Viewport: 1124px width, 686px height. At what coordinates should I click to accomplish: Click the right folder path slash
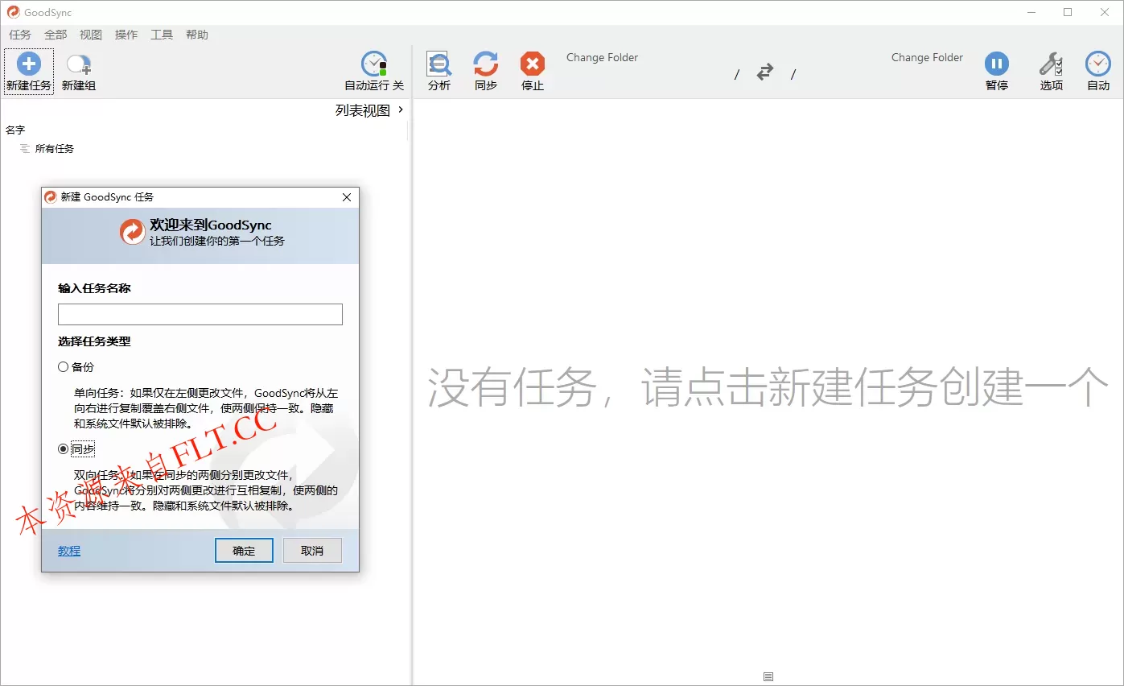[793, 75]
